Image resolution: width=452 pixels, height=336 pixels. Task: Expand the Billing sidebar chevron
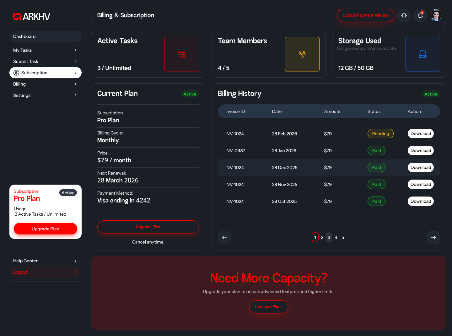click(76, 84)
